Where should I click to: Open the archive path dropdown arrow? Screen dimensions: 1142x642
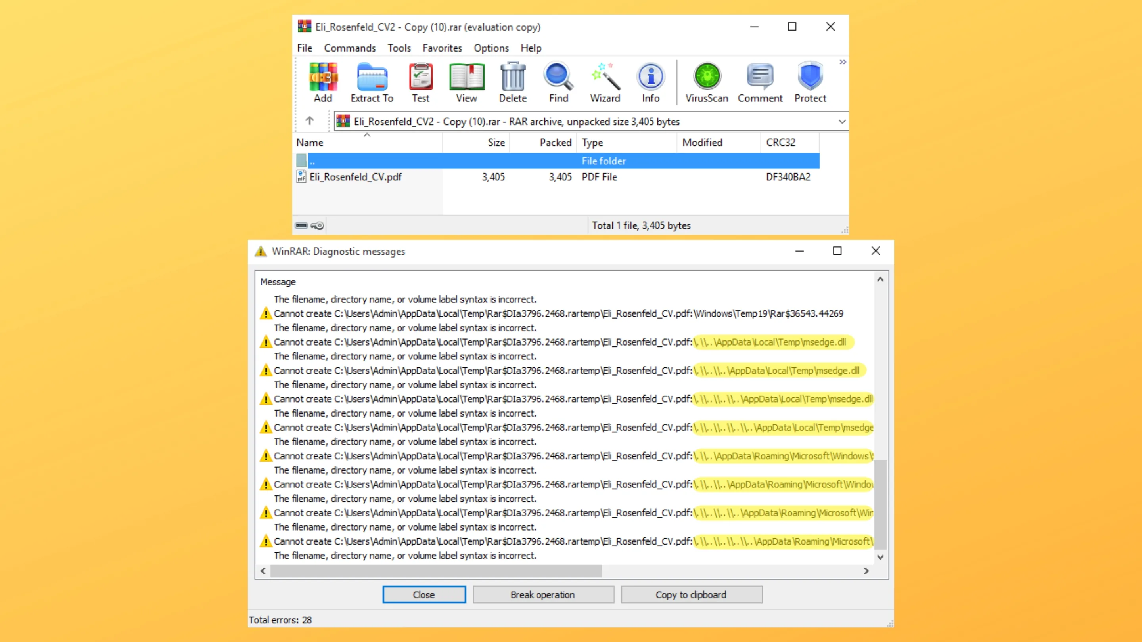click(x=842, y=121)
